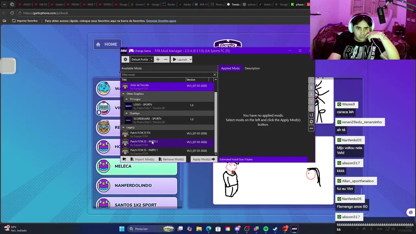
Task: Open Steam from the taskbar
Action: click(275, 229)
